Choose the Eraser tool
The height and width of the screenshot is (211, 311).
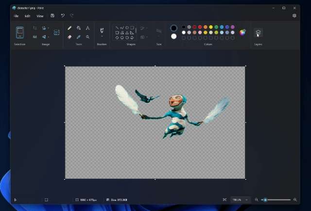[69, 37]
